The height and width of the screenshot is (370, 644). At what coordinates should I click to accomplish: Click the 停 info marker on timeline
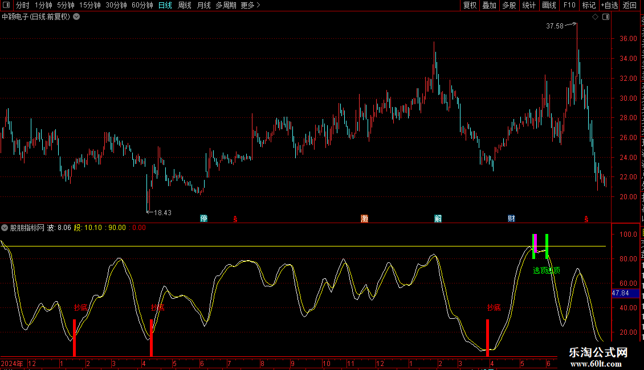point(203,219)
